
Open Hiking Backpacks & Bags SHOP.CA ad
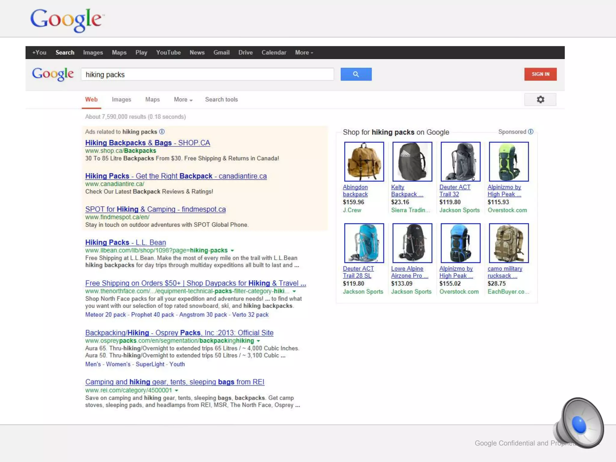(147, 143)
